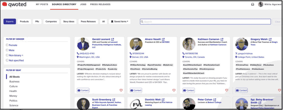The image size is (283, 110).
Task: Contact Kathleen Cameron
Action: 188,90
